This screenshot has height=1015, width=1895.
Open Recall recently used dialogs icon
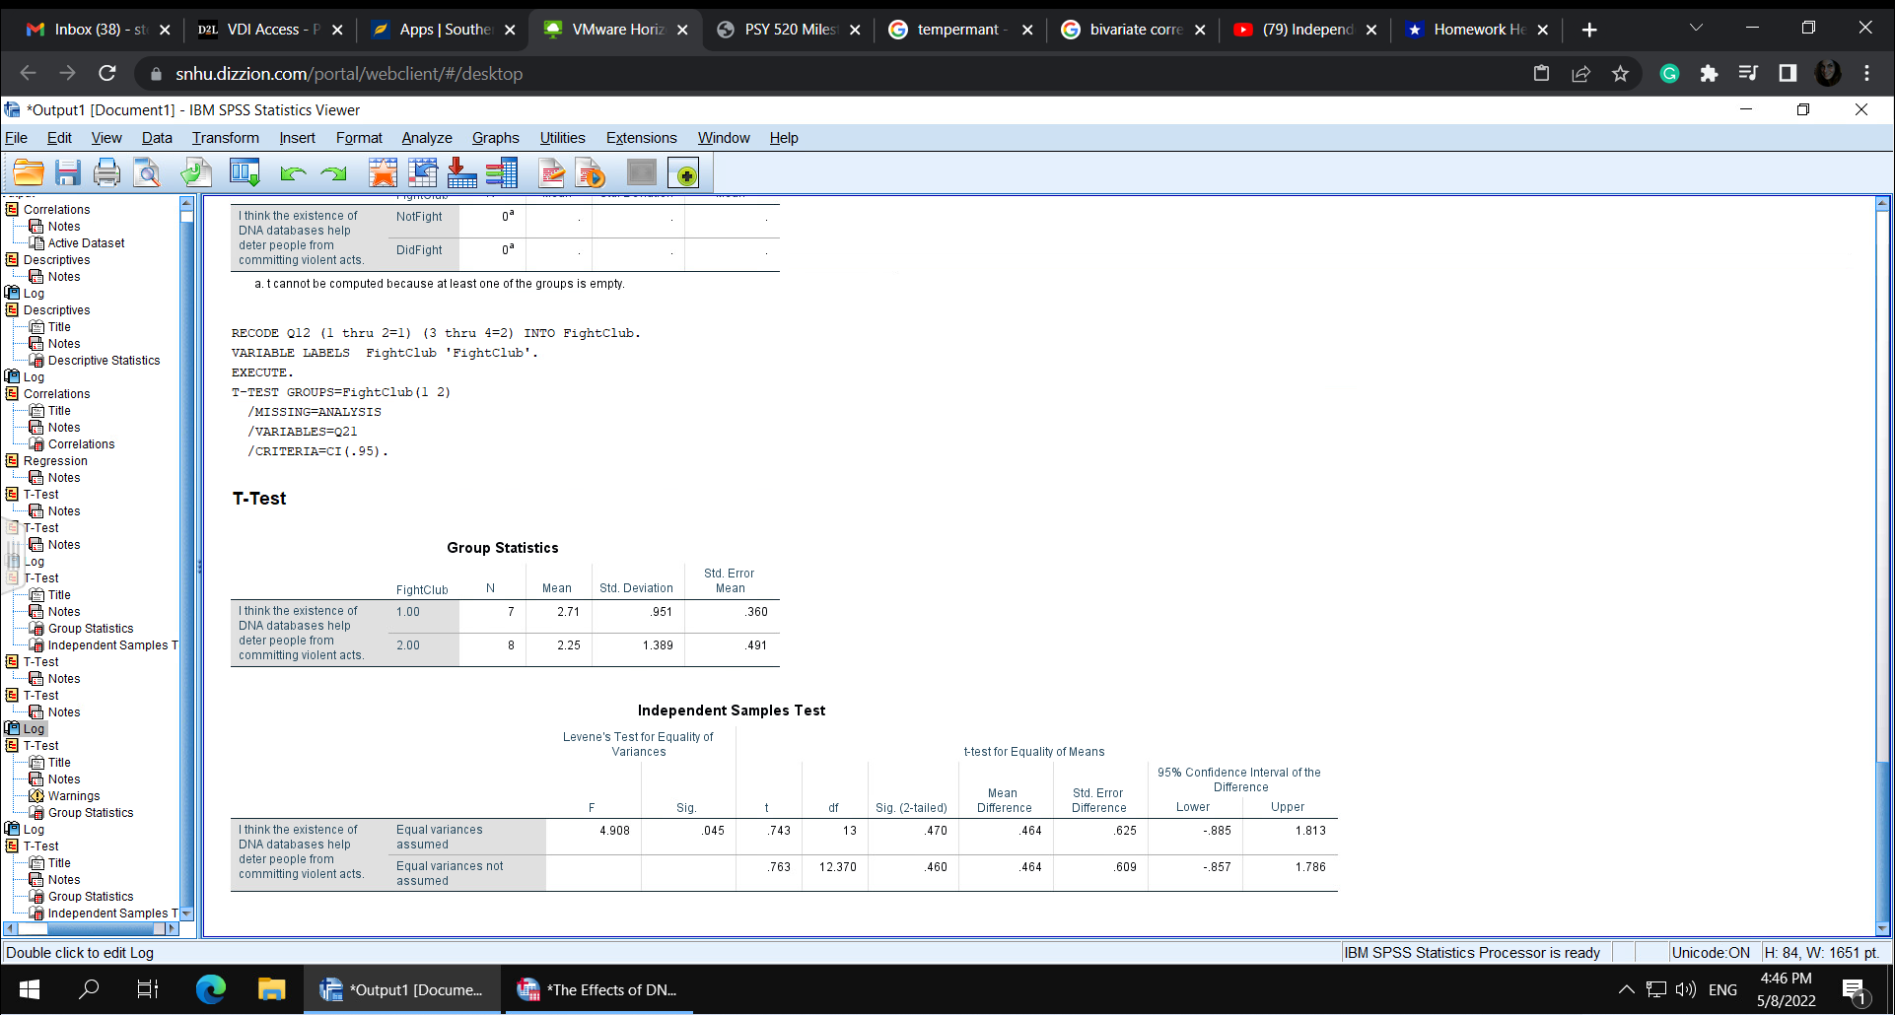245,173
